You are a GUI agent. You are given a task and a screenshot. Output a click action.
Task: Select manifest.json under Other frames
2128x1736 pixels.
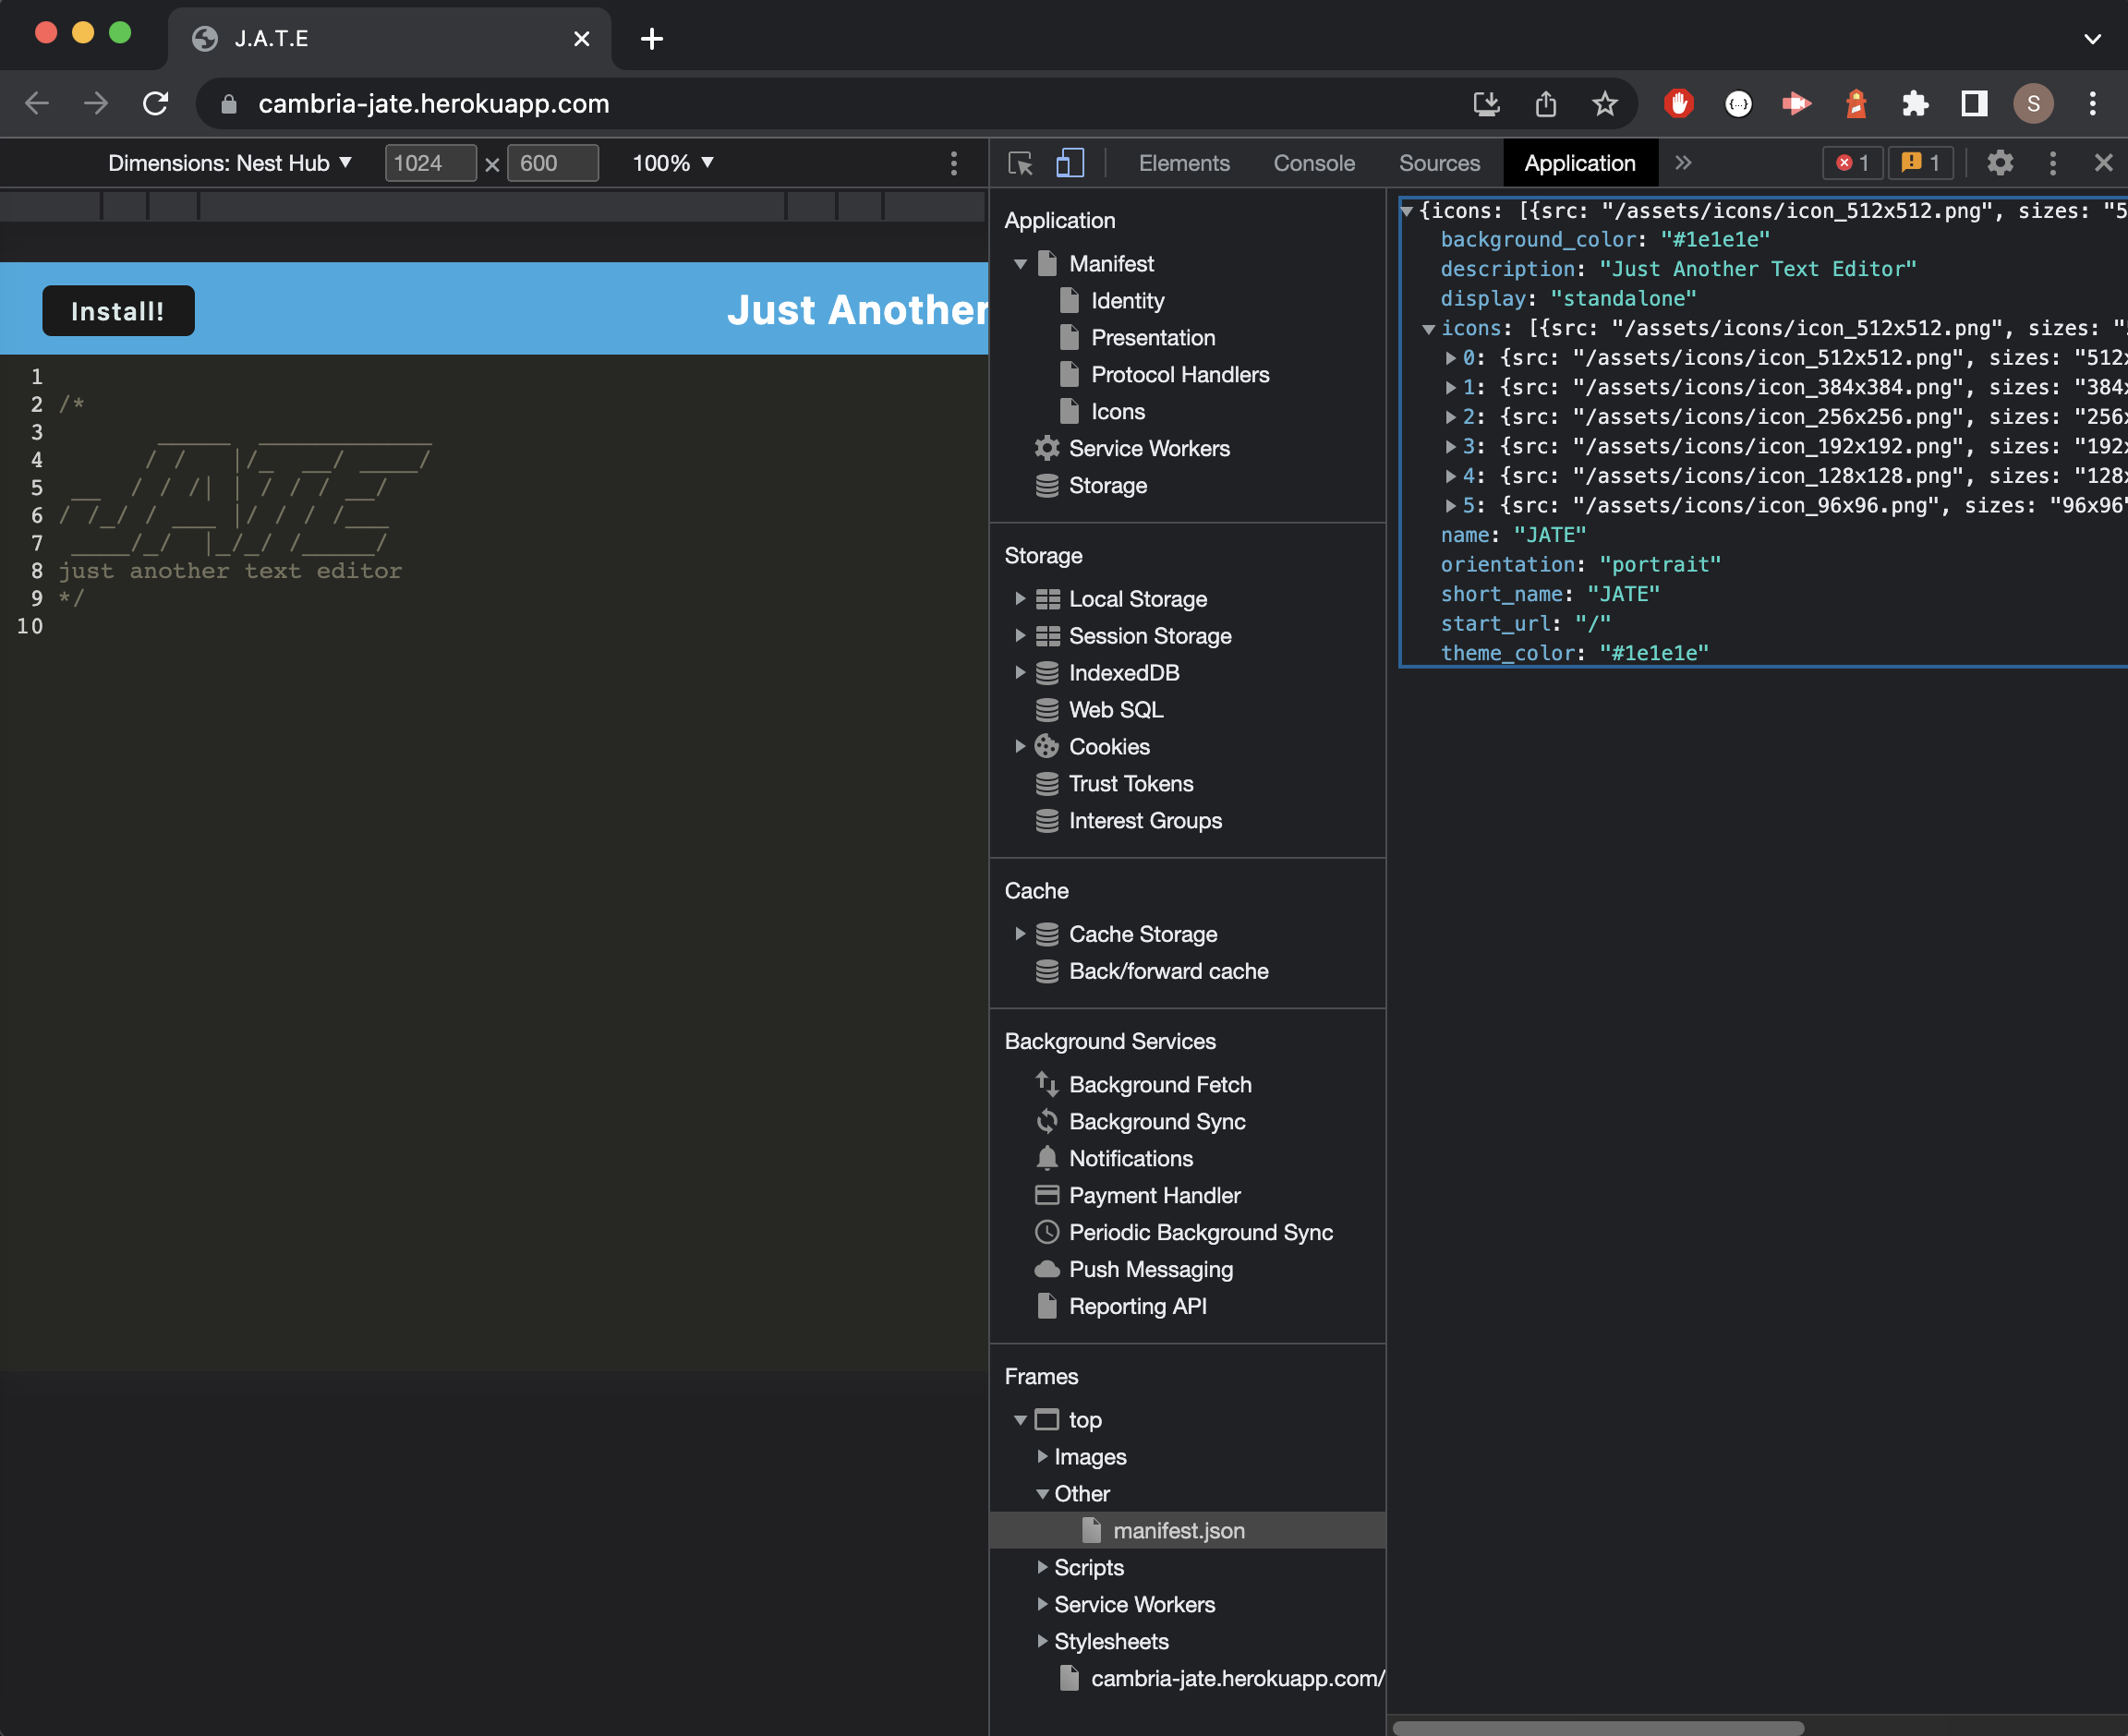pyautogui.click(x=1179, y=1530)
